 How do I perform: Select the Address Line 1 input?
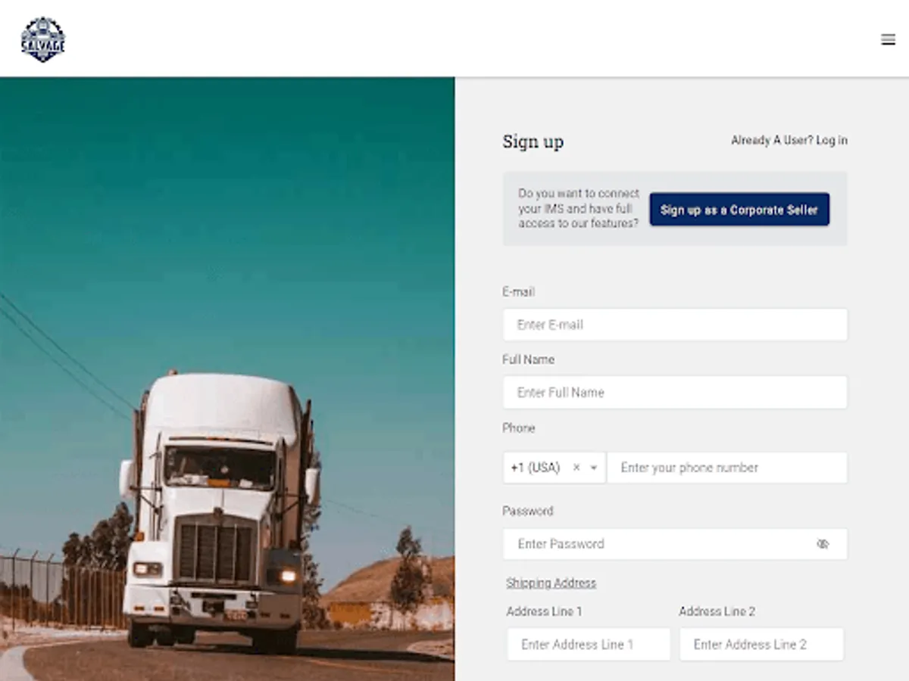click(x=589, y=645)
